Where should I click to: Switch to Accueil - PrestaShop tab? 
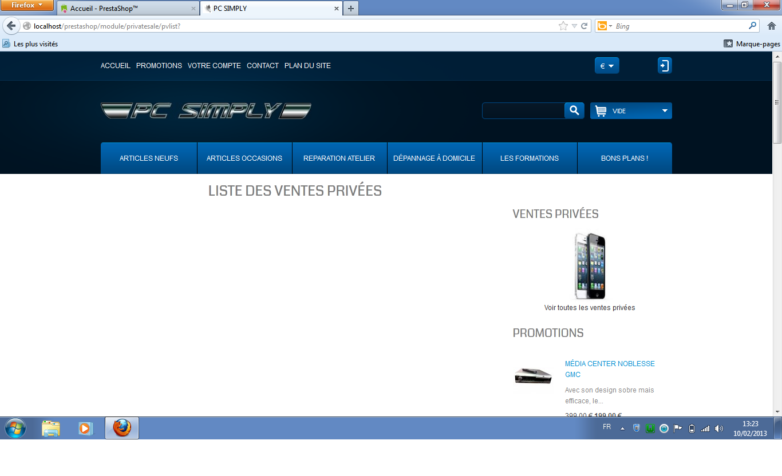point(128,9)
